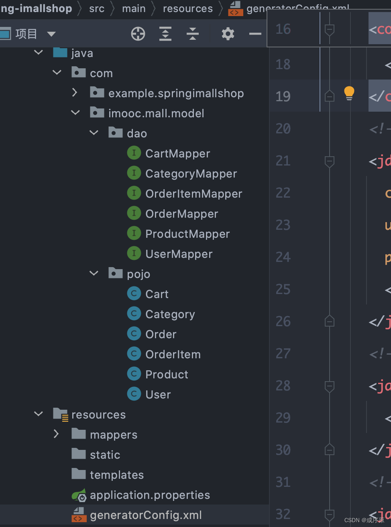Expand the mappers folder
This screenshot has height=527, width=391.
56,434
